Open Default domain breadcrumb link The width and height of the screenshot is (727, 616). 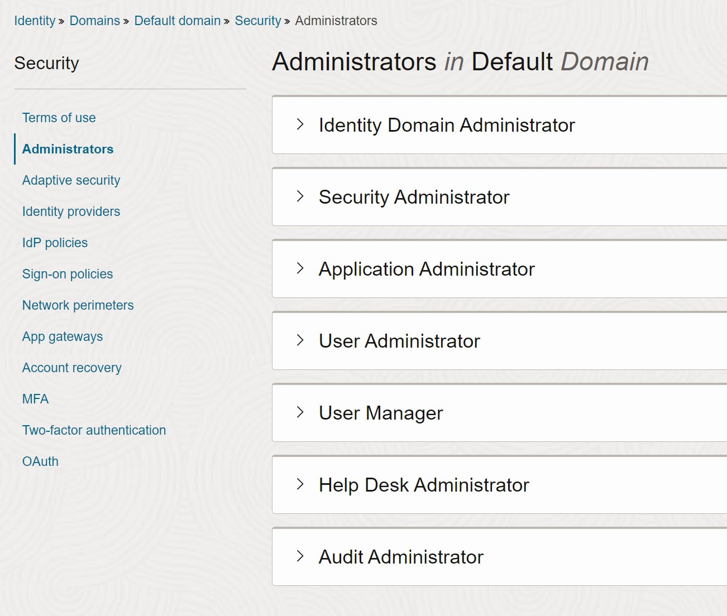coord(178,21)
